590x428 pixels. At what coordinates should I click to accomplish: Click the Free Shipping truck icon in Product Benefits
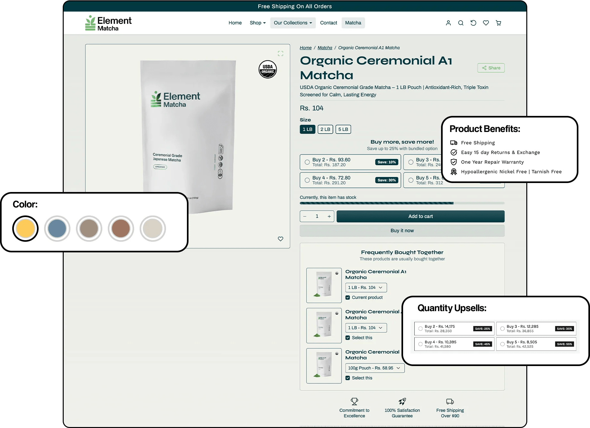pyautogui.click(x=454, y=143)
